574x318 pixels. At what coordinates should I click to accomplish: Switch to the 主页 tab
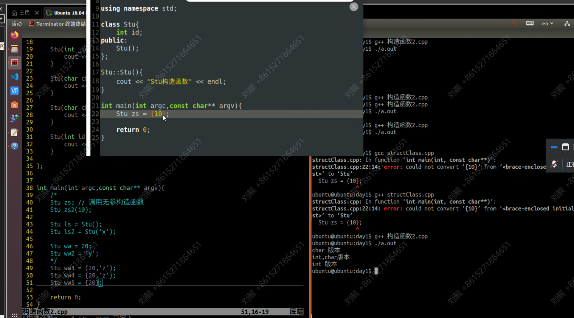click(21, 13)
